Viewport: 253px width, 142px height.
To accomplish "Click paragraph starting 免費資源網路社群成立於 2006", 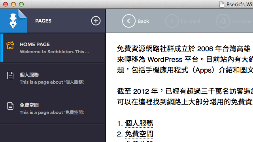I will pos(185,60).
